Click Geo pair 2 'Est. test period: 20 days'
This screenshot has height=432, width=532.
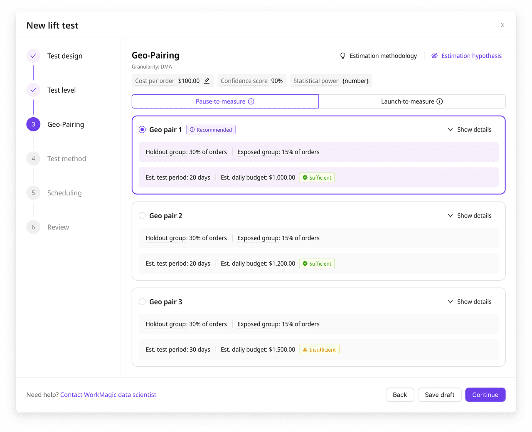pyautogui.click(x=178, y=264)
